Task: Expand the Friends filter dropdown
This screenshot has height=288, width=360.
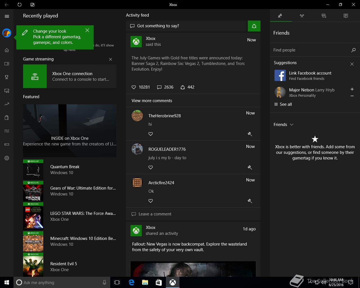Action: [x=283, y=125]
